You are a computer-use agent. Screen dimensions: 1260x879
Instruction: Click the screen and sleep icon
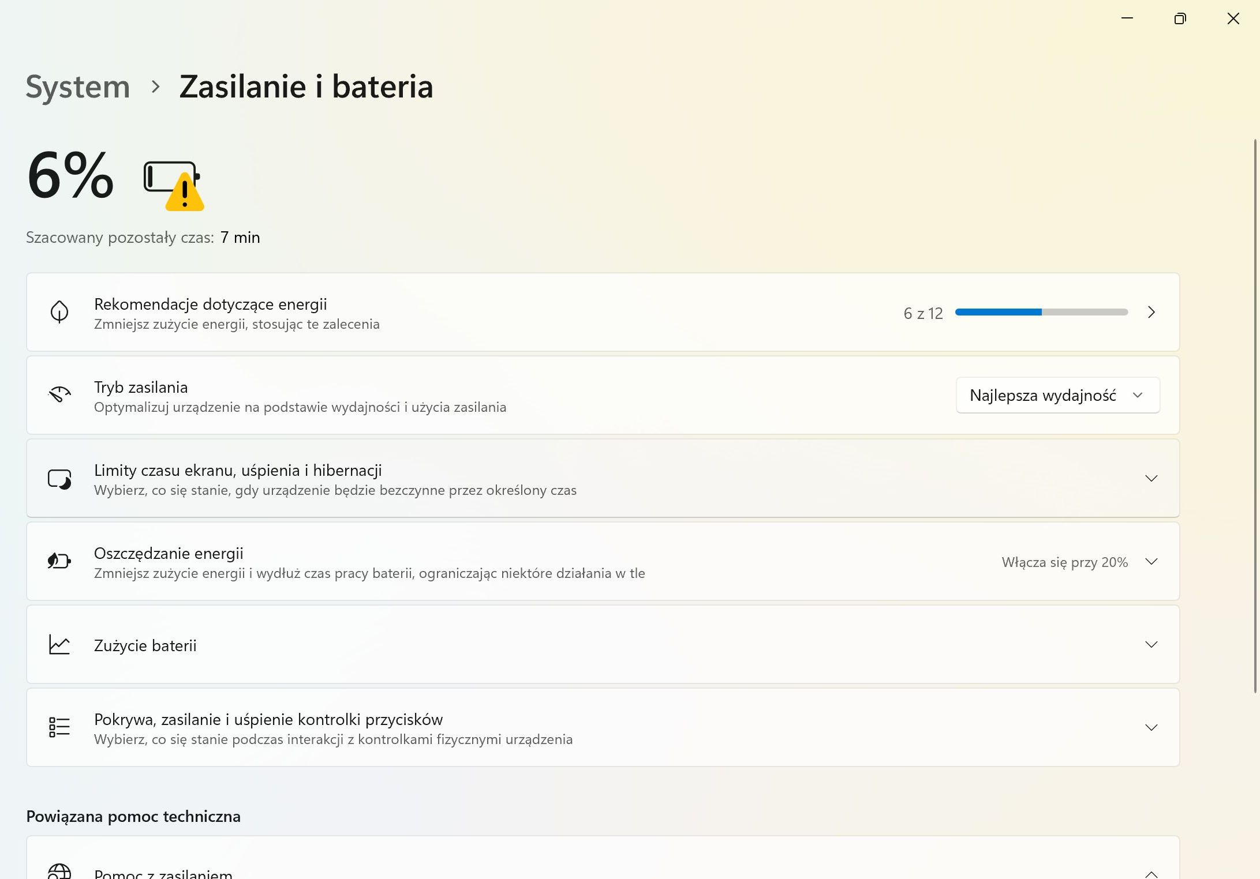59,479
